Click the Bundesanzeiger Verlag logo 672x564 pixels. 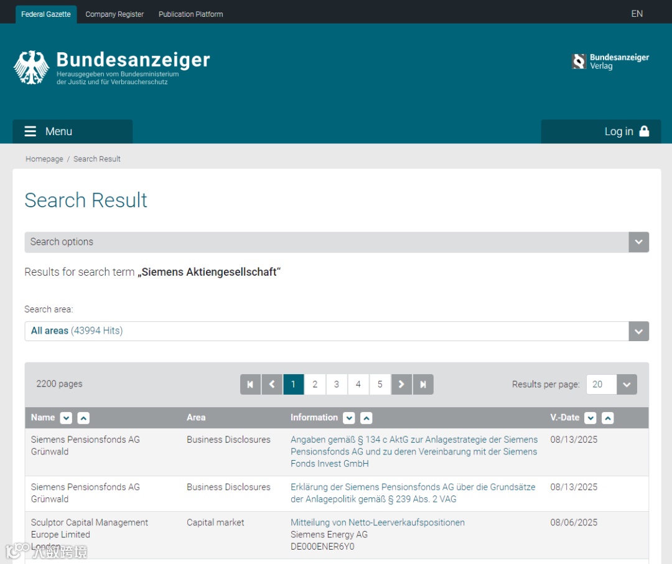pos(610,62)
